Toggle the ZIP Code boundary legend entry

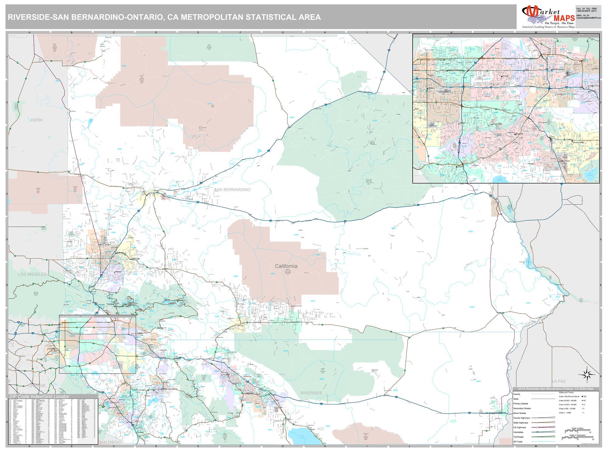[x=543, y=442]
